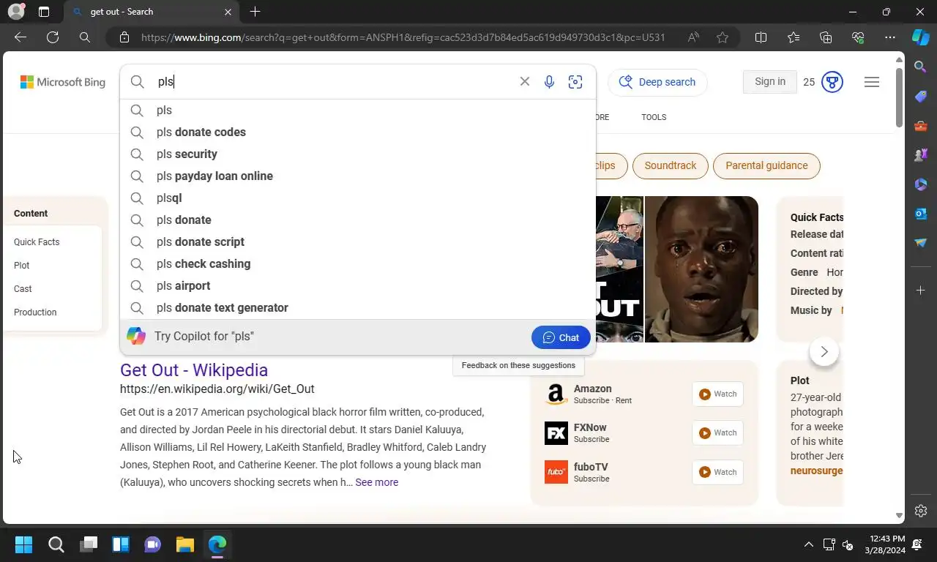Watch on fuboTV button
Screen dimensions: 937x562
coord(717,472)
